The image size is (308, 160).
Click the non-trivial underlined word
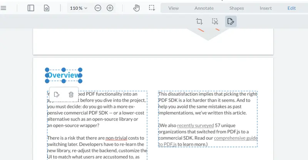coord(116,138)
